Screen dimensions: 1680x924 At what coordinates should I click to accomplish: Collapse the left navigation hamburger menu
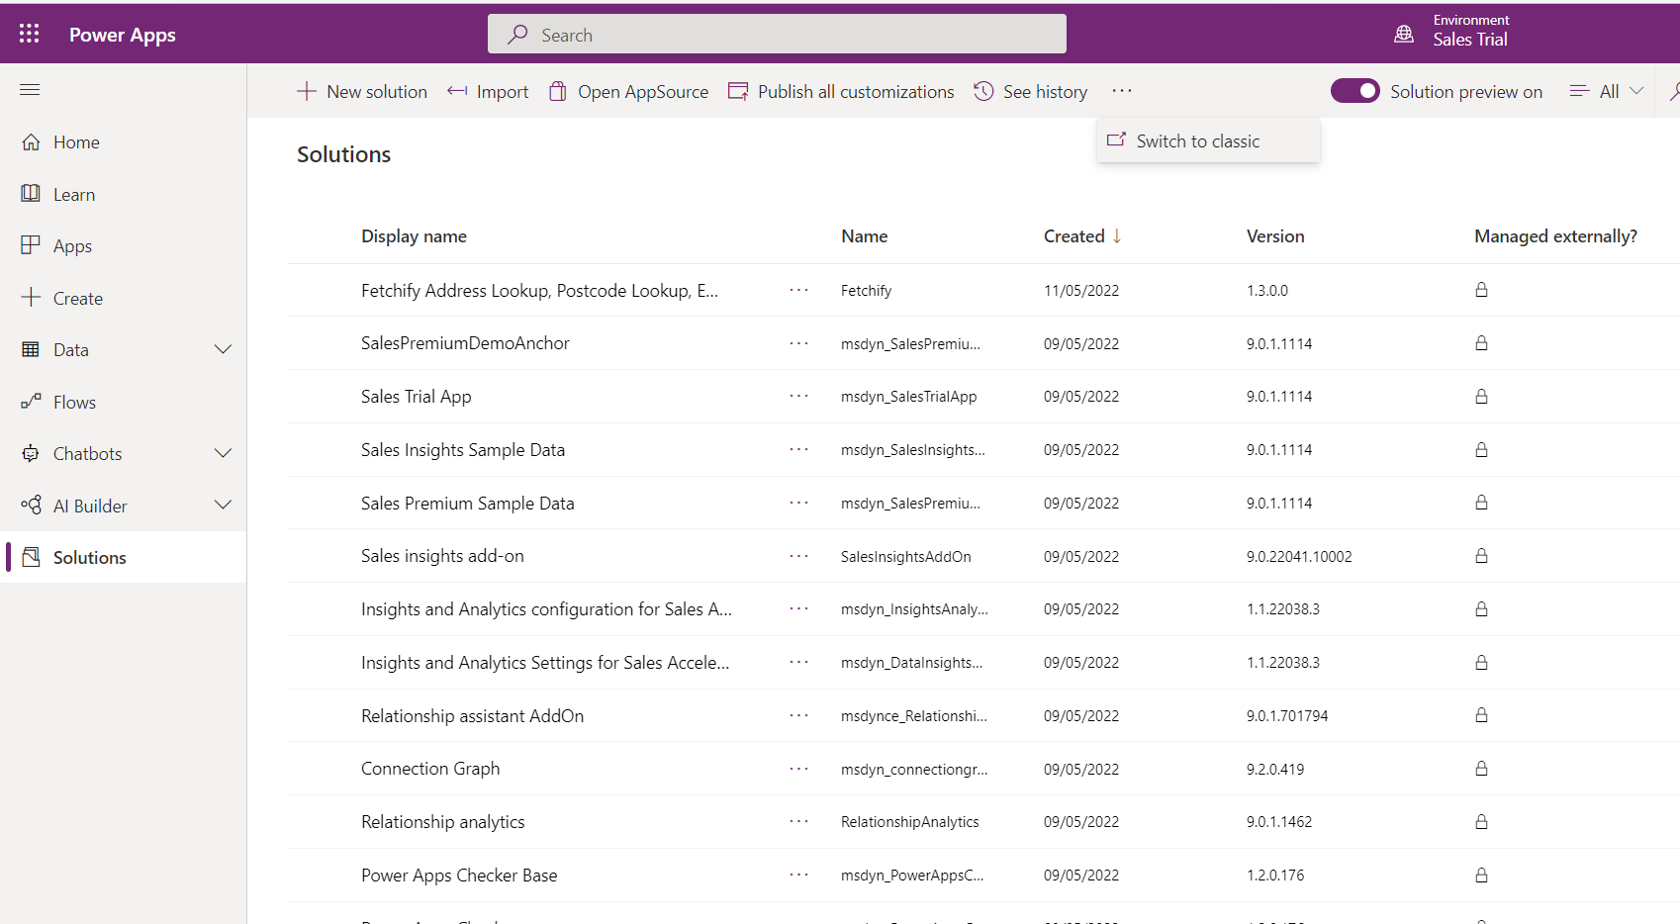(30, 90)
